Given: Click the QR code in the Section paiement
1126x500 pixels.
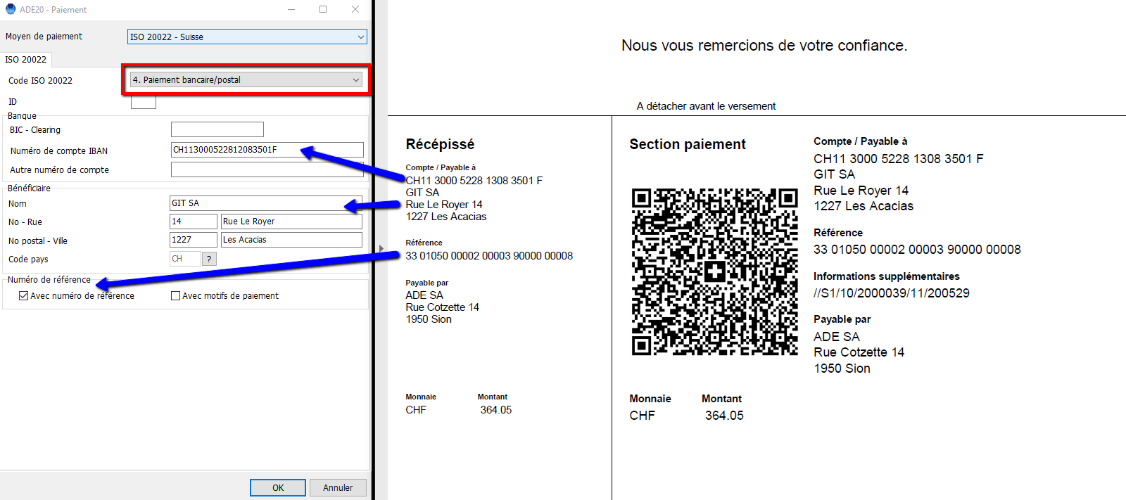Looking at the screenshot, I should pyautogui.click(x=714, y=271).
